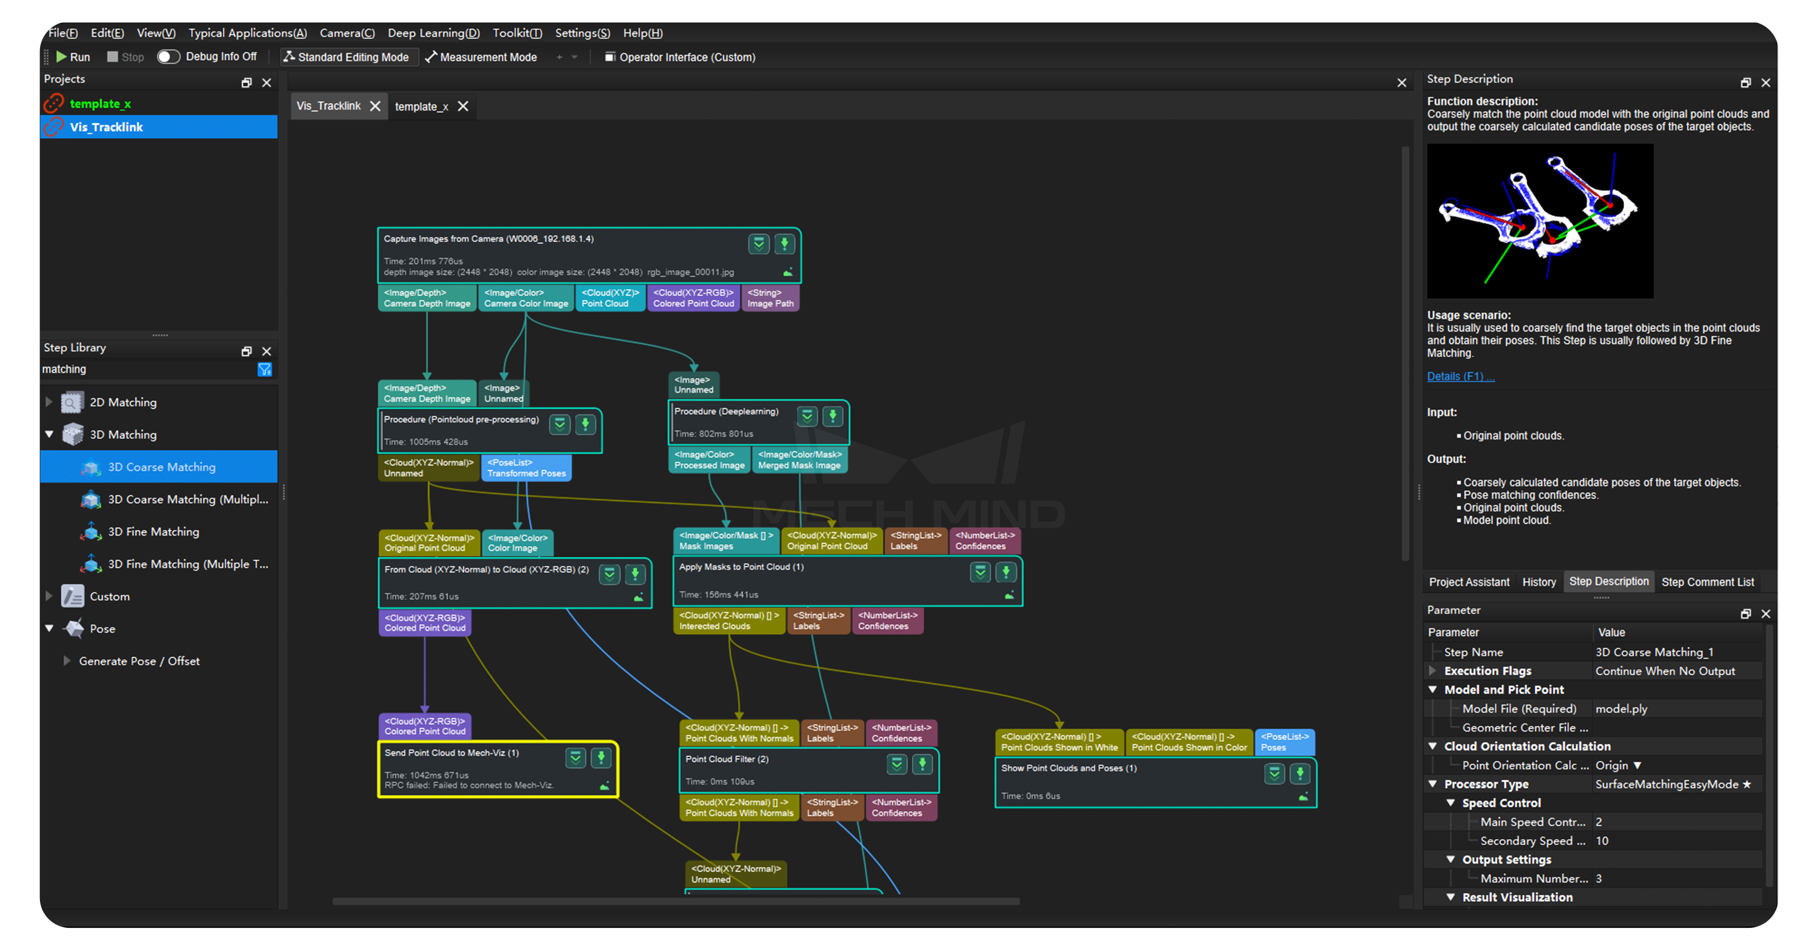The width and height of the screenshot is (1818, 949).
Task: Expand the 2D Matching category
Action: pyautogui.click(x=48, y=402)
